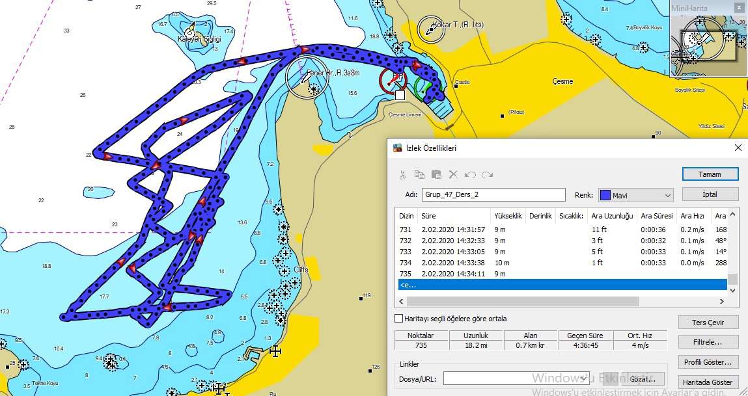Select track point row 732

point(562,241)
